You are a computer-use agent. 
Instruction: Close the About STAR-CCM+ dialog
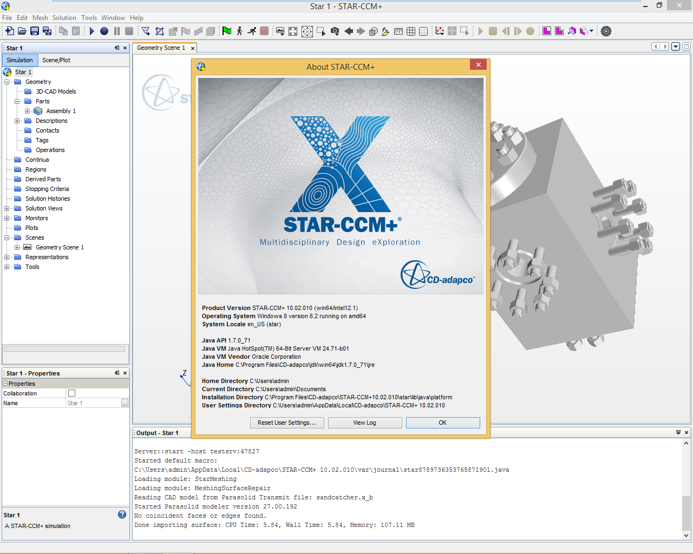click(478, 65)
